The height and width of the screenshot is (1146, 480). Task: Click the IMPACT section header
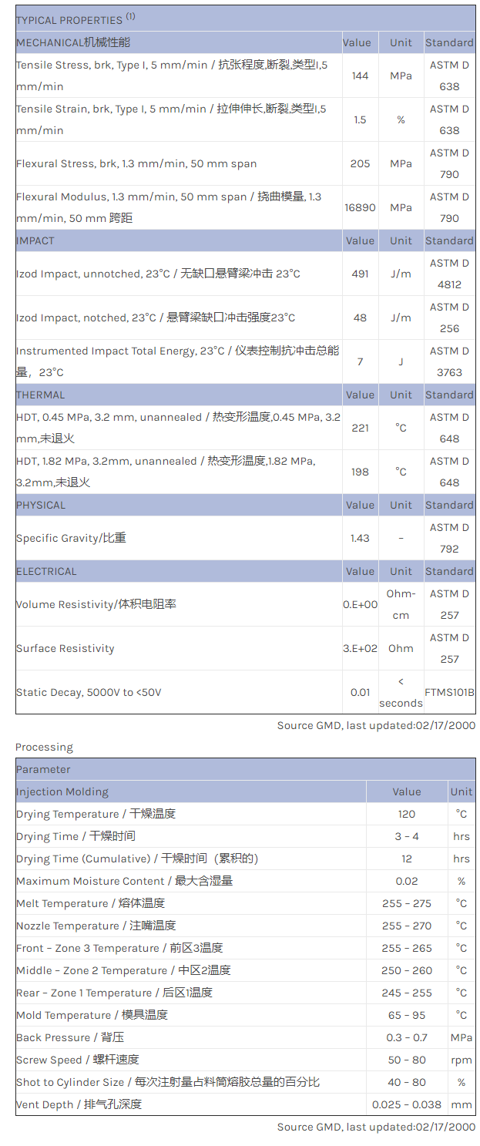[x=35, y=240]
